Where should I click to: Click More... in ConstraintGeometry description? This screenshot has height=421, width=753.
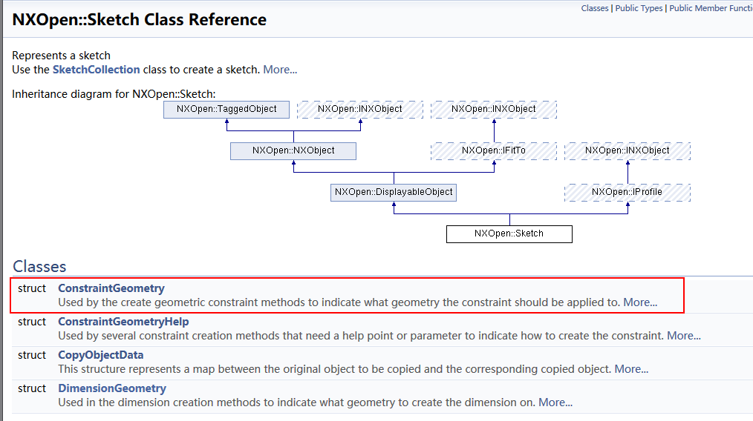click(x=640, y=302)
